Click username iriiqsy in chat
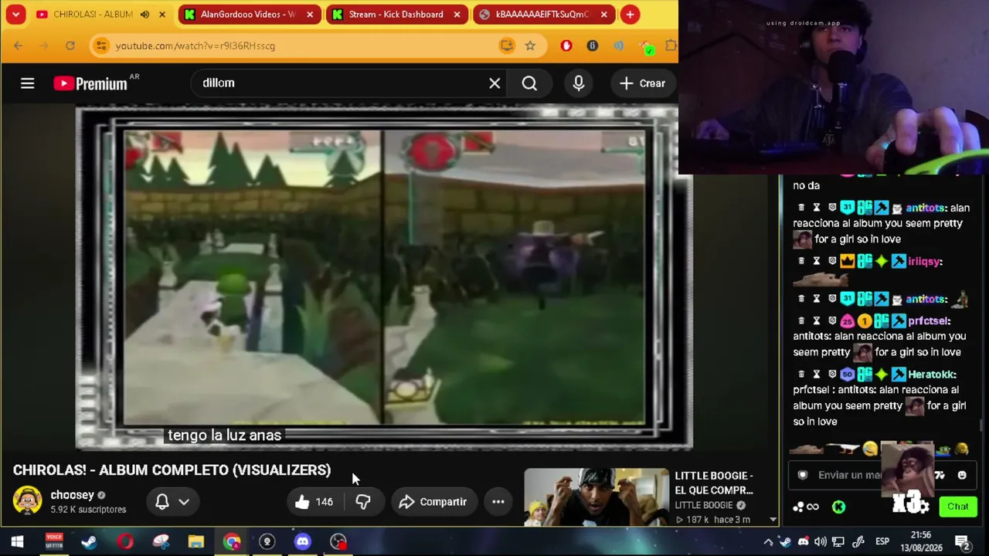 point(926,261)
